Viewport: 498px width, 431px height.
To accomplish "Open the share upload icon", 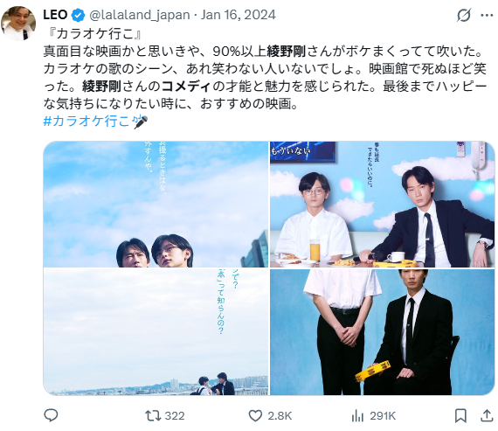I will tap(487, 415).
